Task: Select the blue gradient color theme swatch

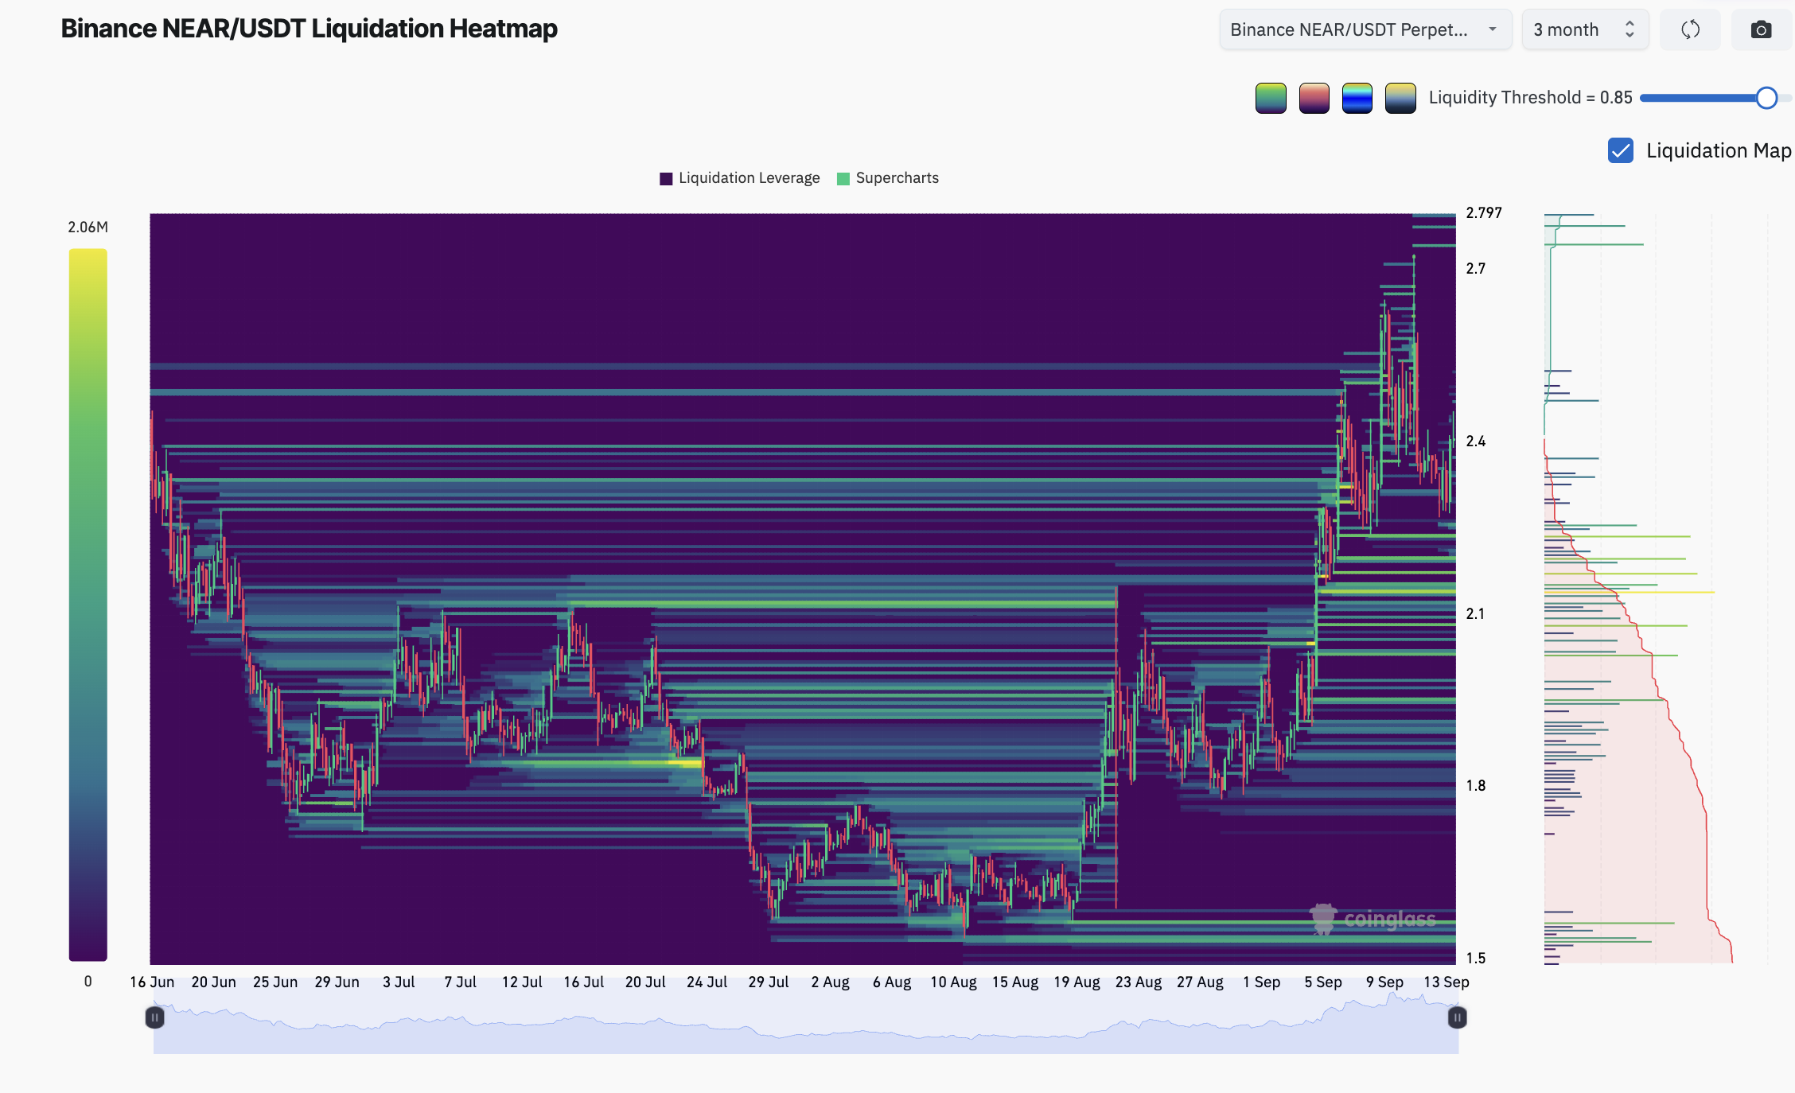Action: tap(1357, 98)
